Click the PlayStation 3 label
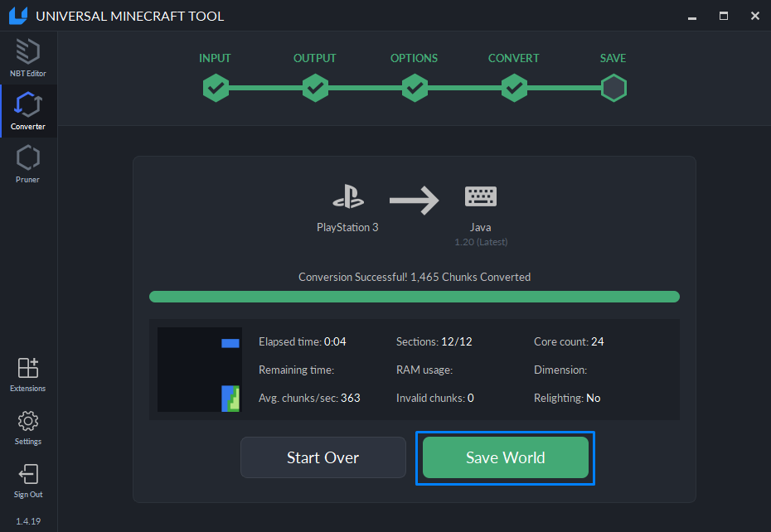This screenshot has width=771, height=532. 347,227
